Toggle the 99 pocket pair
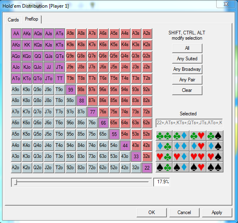The image size is (238, 223). coord(71,89)
